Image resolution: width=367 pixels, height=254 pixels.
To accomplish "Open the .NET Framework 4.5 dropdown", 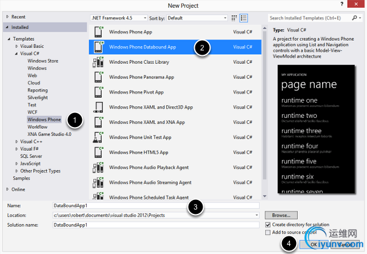I will pos(119,18).
